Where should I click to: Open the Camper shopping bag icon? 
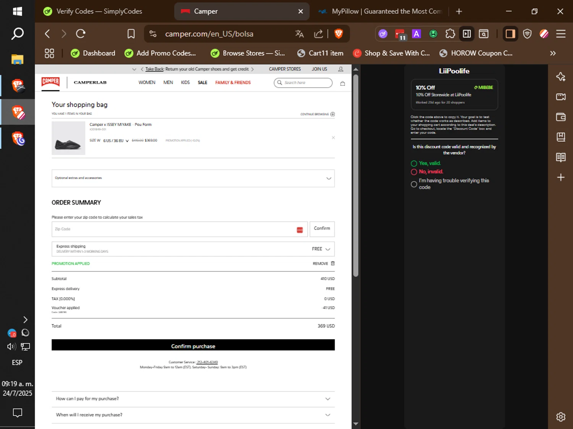pyautogui.click(x=343, y=84)
